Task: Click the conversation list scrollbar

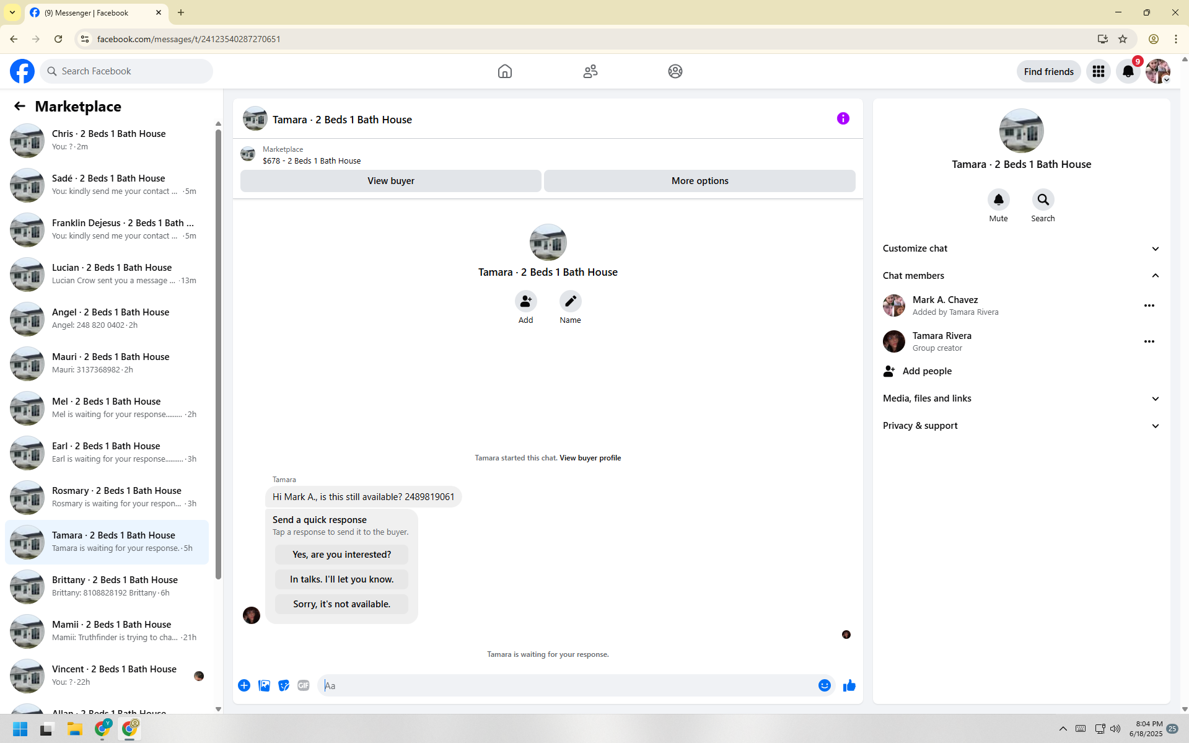Action: (218, 354)
